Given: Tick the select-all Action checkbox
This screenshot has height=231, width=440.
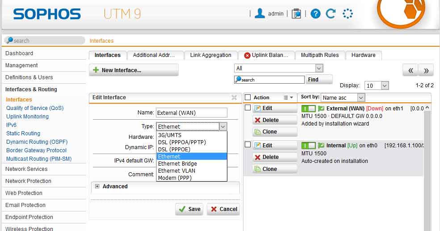Looking at the screenshot, I should coord(247,97).
